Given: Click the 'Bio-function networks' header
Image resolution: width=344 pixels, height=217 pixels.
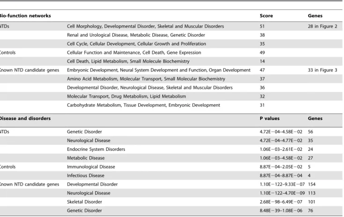Looking at the screenshot, I should [x=25, y=16].
